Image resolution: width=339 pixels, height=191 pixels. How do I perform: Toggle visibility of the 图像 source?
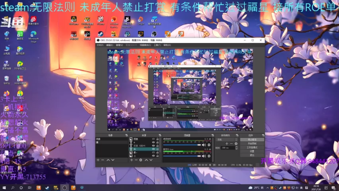click(153, 139)
